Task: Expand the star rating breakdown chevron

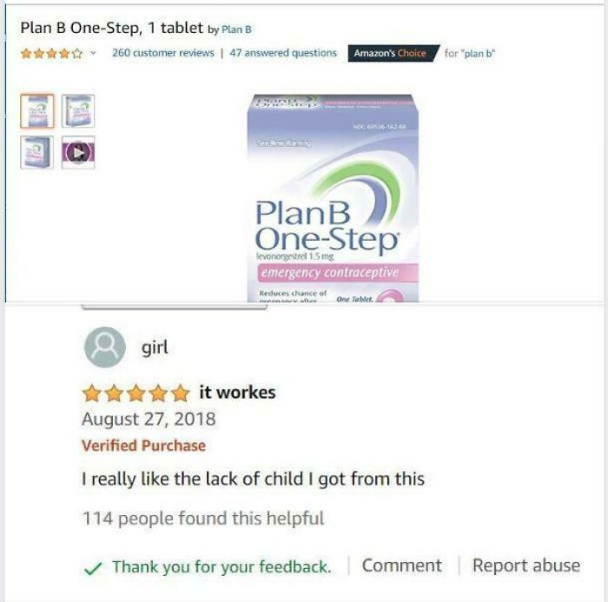Action: coord(93,53)
